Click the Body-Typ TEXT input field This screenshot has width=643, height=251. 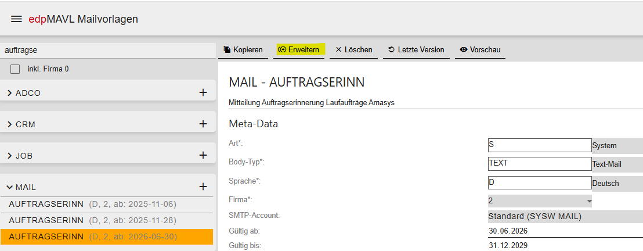coord(540,163)
